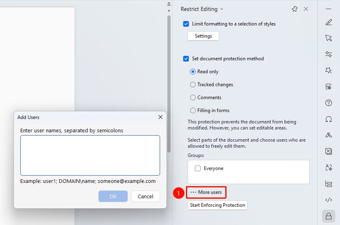The height and width of the screenshot is (225, 340).
Task: Click 'Enter user names, separated by semicolons' label
Action: pos(72,130)
